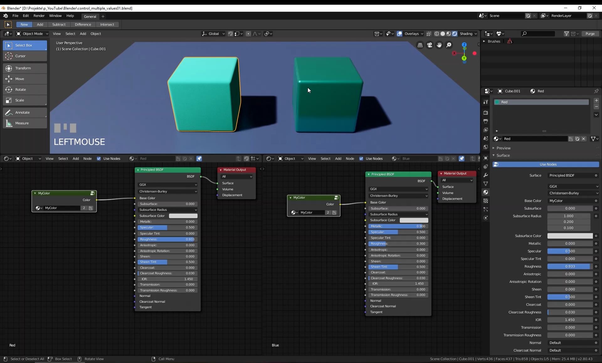Open the Object Mode dropdown

coord(32,34)
